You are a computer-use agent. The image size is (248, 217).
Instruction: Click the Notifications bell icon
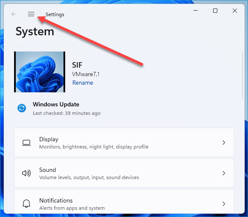coord(26,203)
